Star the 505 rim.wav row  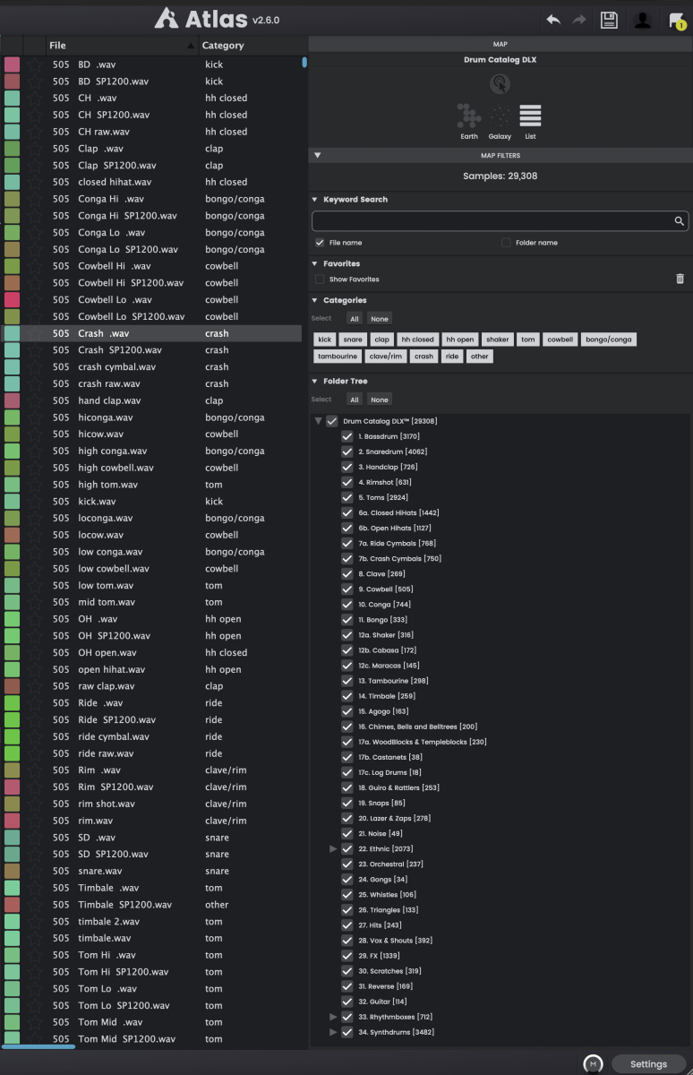click(34, 821)
